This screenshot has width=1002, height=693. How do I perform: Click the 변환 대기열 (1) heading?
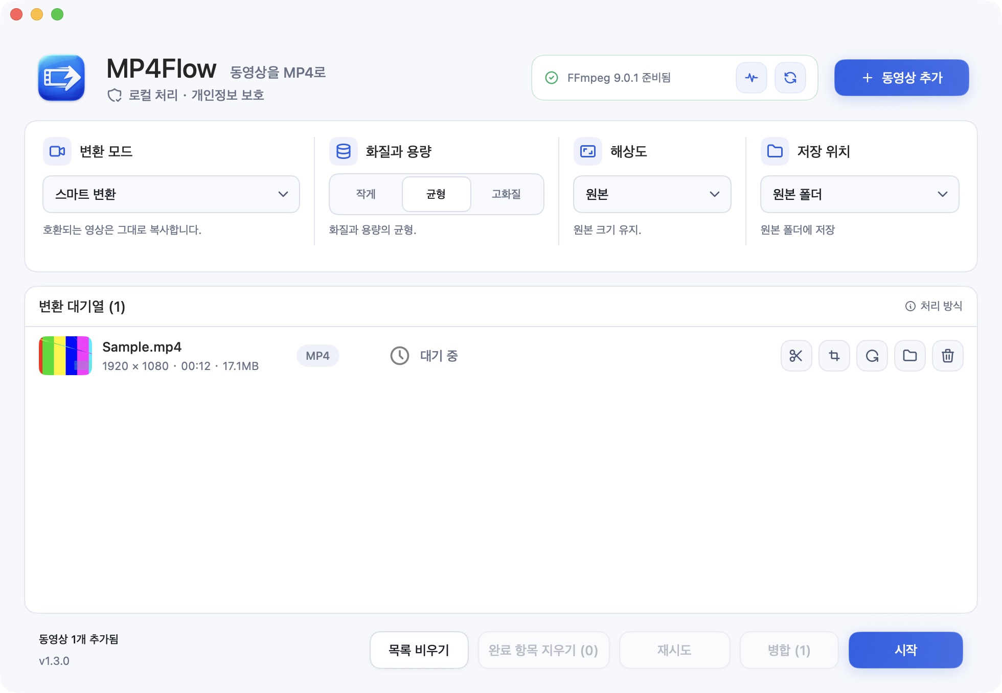click(82, 307)
